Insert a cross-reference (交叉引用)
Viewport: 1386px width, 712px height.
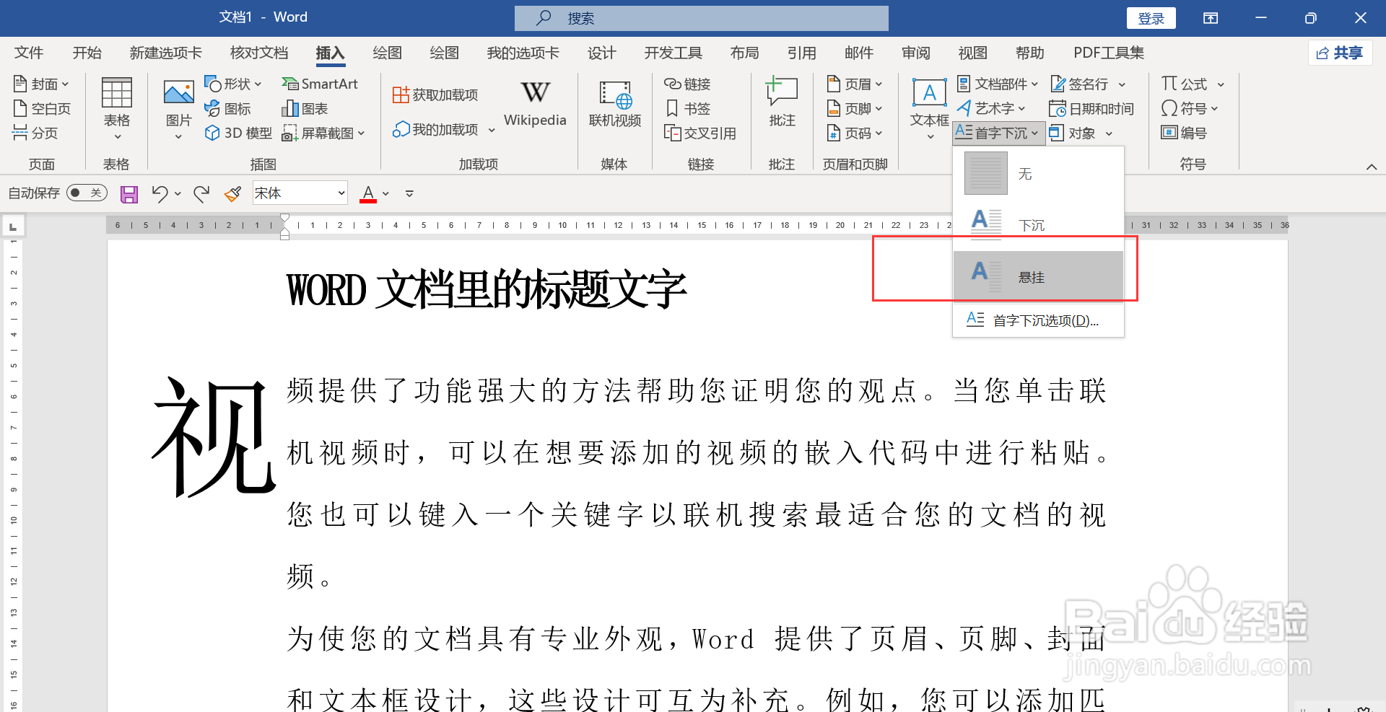tap(700, 133)
